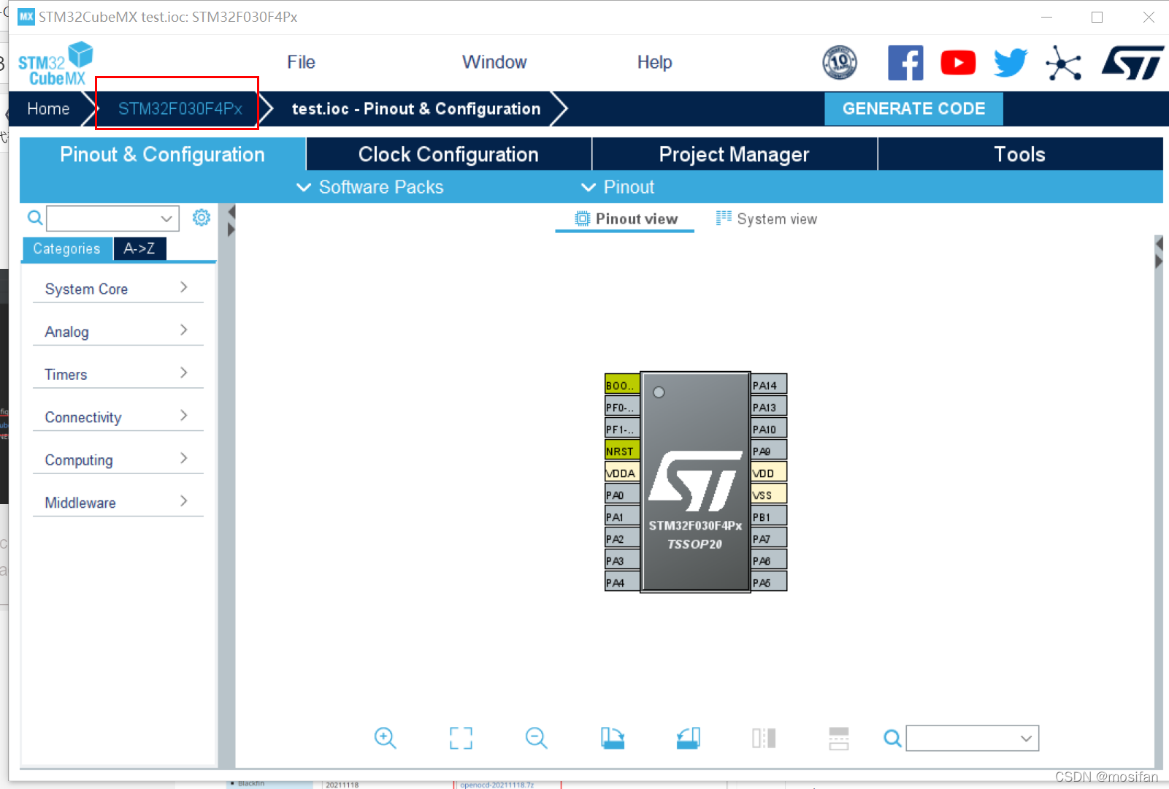Collapse the left panel using left arrow
Screen dimensions: 1169x789
coord(231,212)
